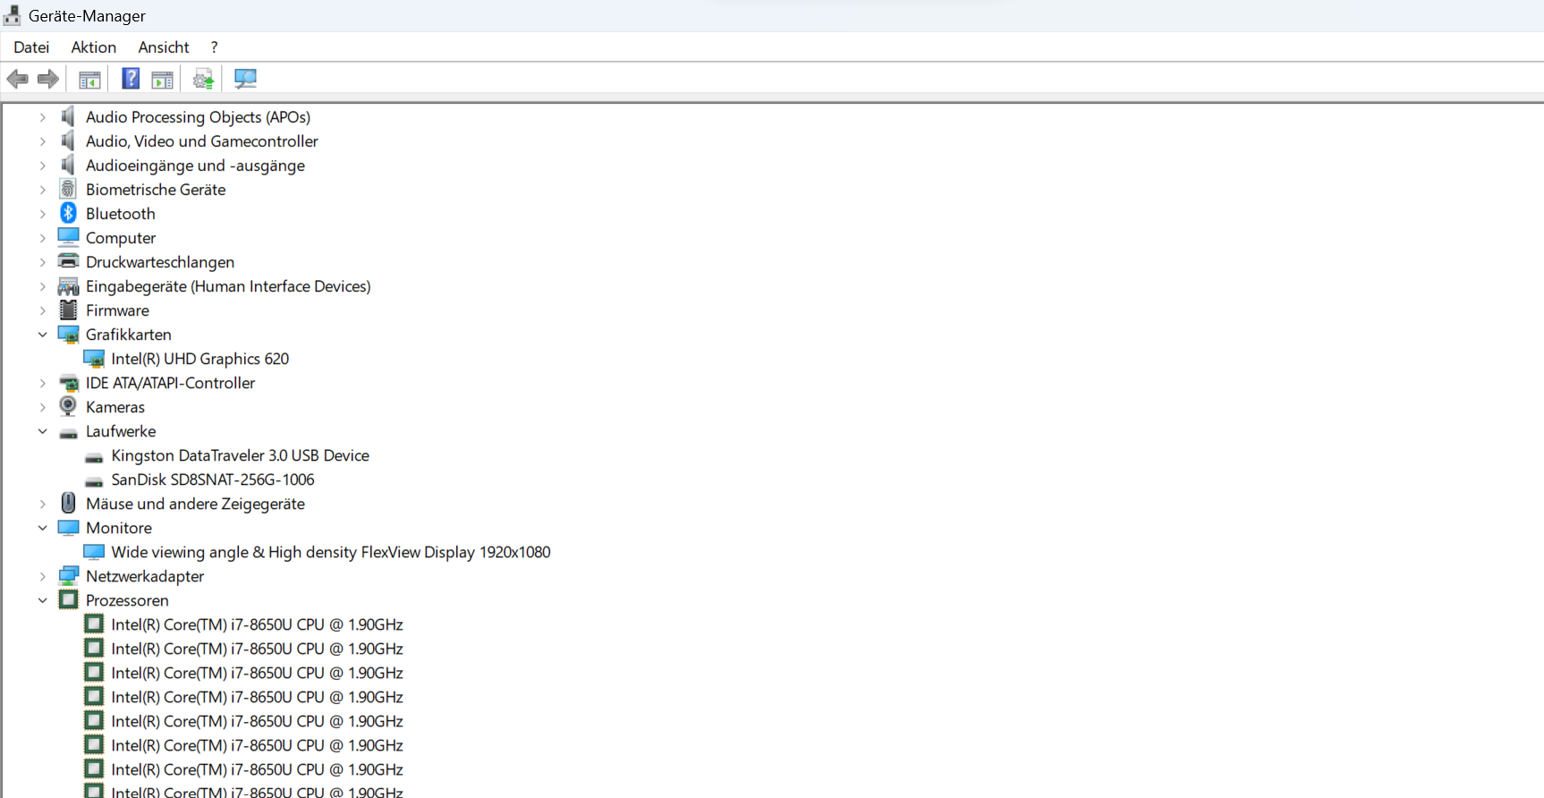Image resolution: width=1544 pixels, height=798 pixels.
Task: Collapse the Prozessoren node
Action: [42, 600]
